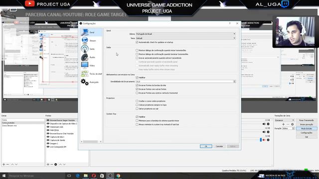Hide the Watermark UGA source

point(48,127)
